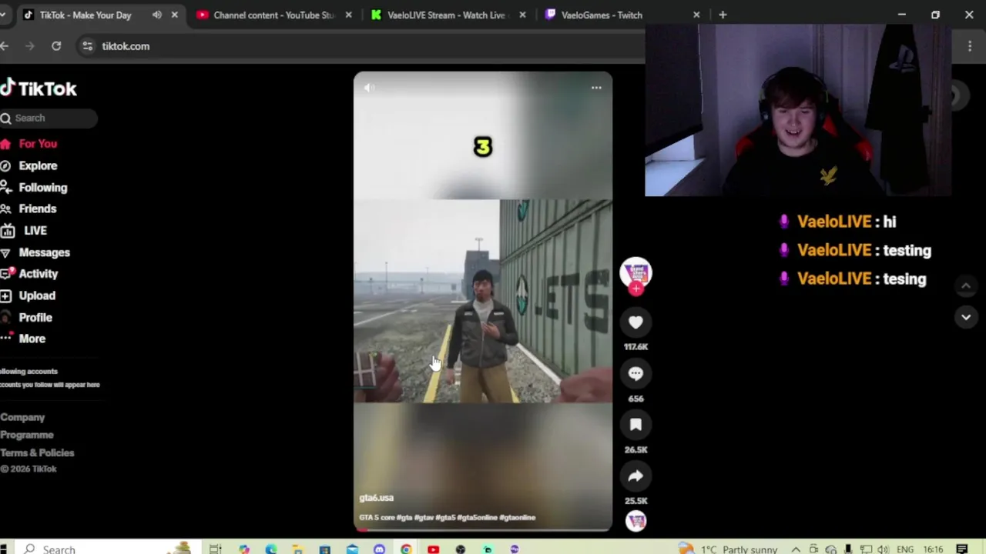
Task: Click the TikTok search box
Action: click(x=49, y=118)
